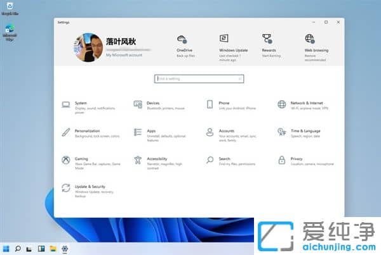Select the Update & Security label
This screenshot has height=255, width=381.
pyautogui.click(x=90, y=187)
